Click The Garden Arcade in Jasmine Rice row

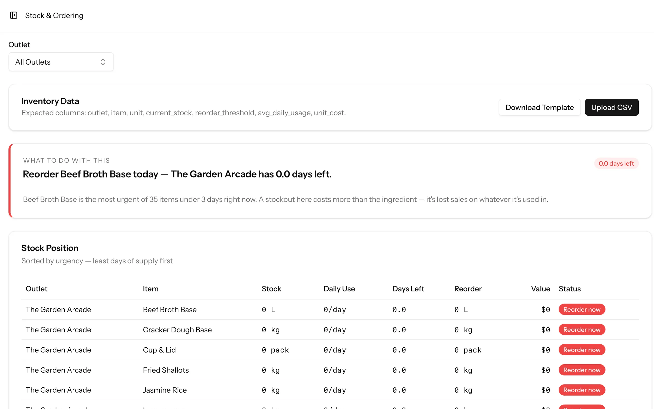point(58,390)
